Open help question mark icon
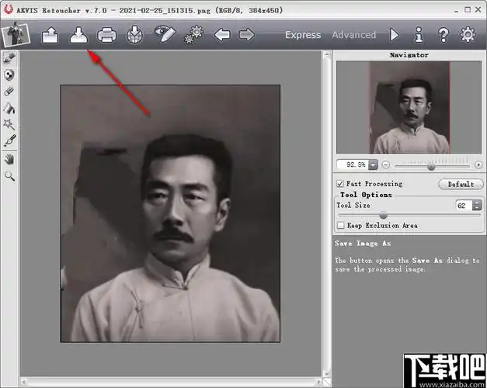 444,35
